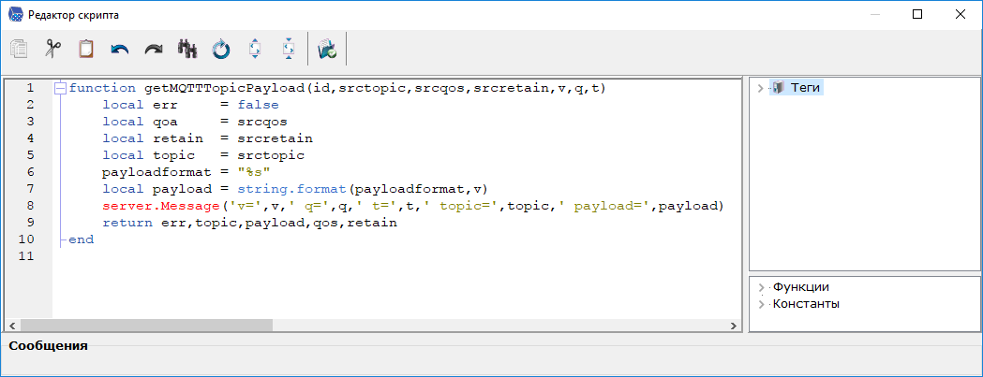
Task: Click the collapse-all folds icon
Action: [x=289, y=49]
